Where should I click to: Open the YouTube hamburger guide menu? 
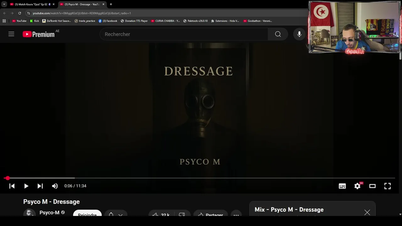click(x=11, y=34)
